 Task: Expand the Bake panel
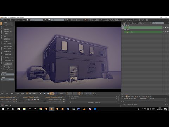[x=124, y=102]
